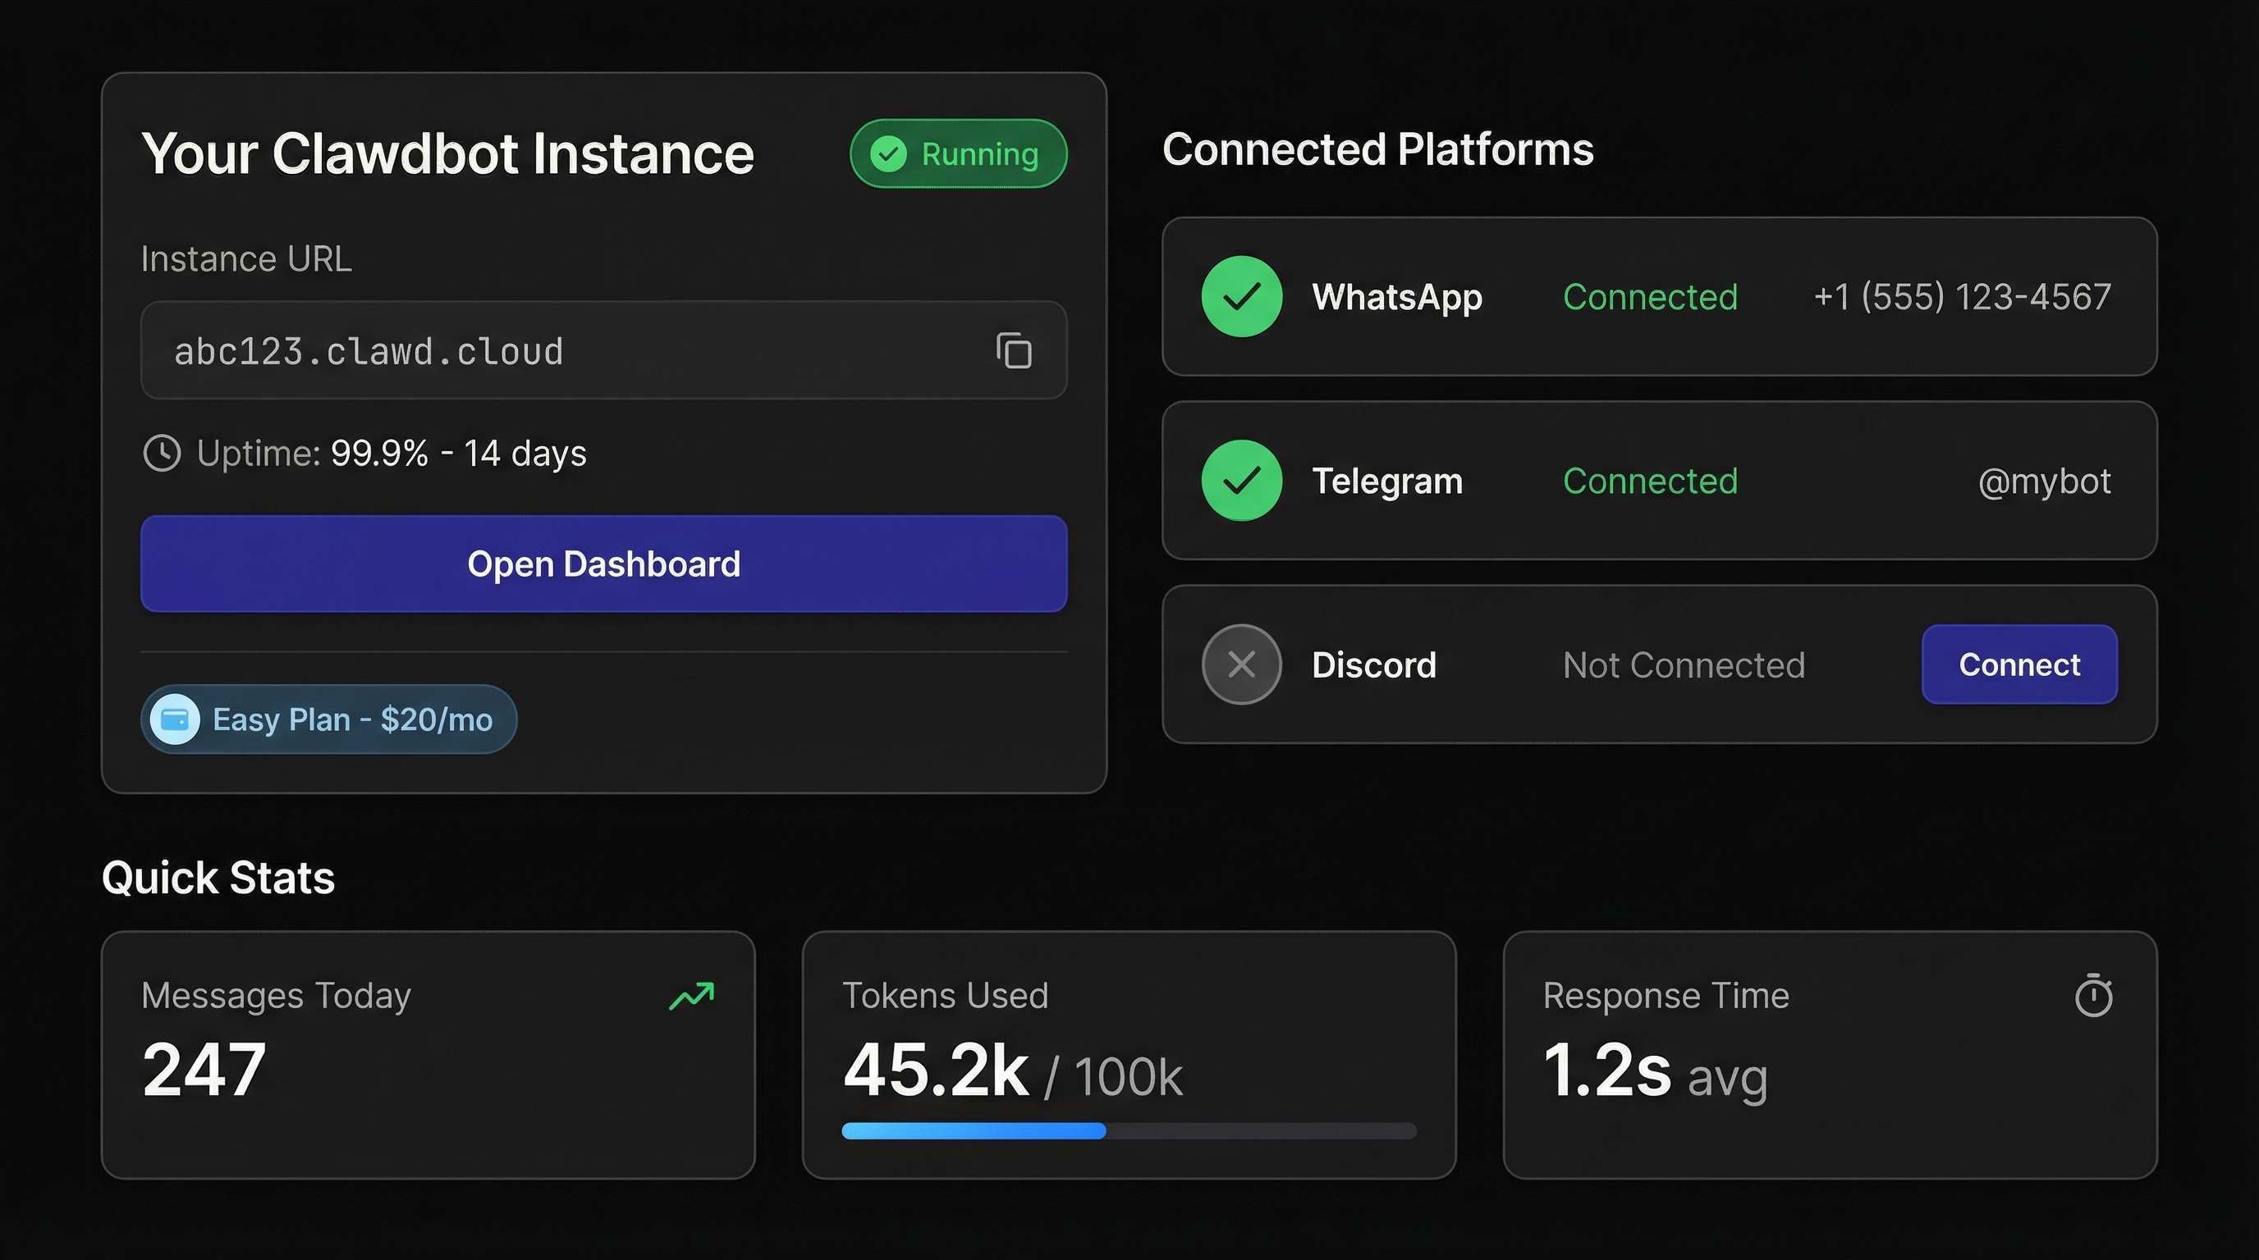Screen dimensions: 2259x1260
Task: Click the stopwatch icon on Response Time card
Action: 2094,996
